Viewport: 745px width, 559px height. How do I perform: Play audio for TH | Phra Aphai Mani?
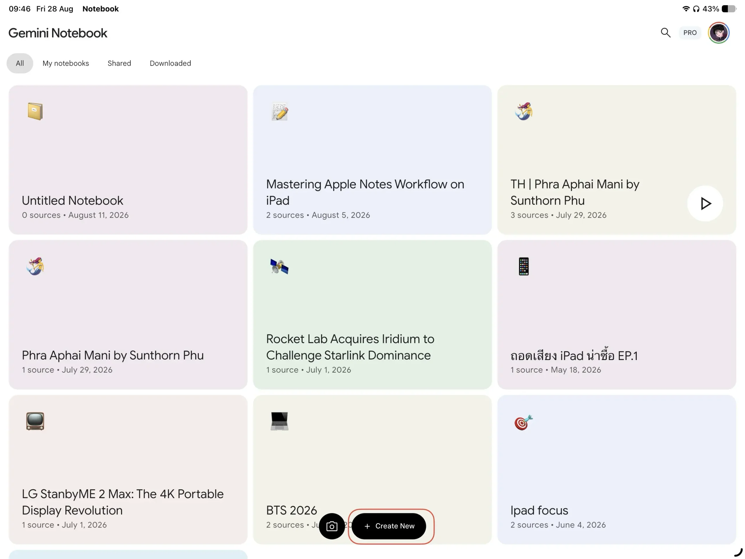pos(705,203)
